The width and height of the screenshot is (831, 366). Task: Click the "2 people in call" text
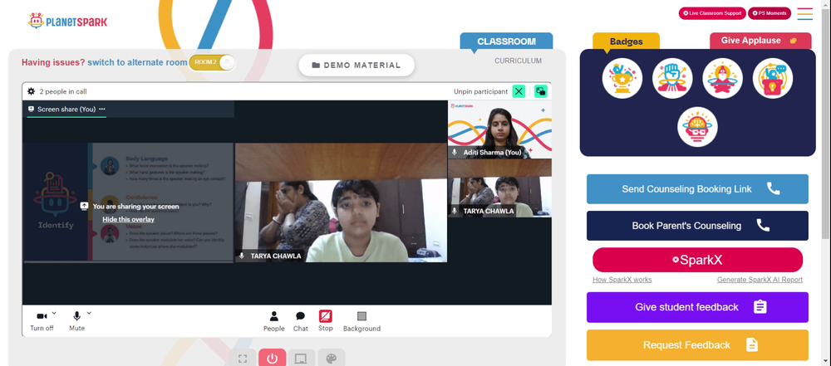coord(63,91)
